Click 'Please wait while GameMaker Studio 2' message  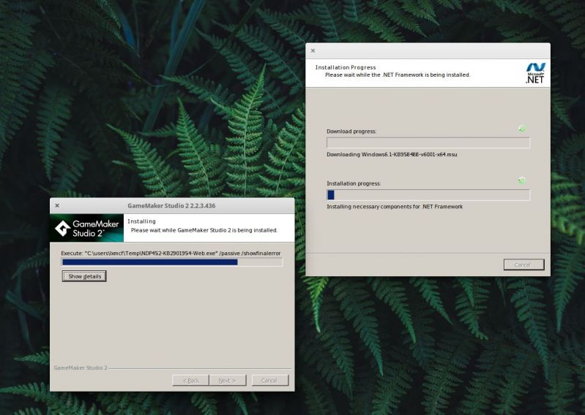pos(204,230)
